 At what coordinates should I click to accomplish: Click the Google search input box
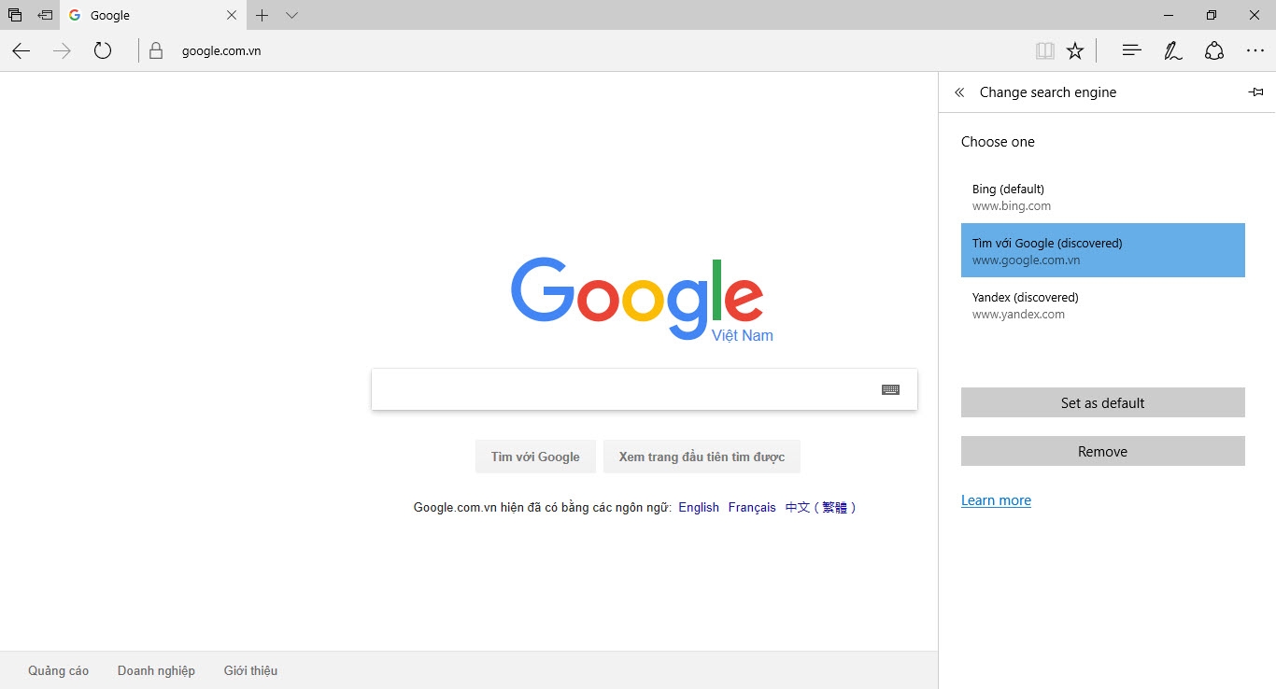pyautogui.click(x=645, y=389)
